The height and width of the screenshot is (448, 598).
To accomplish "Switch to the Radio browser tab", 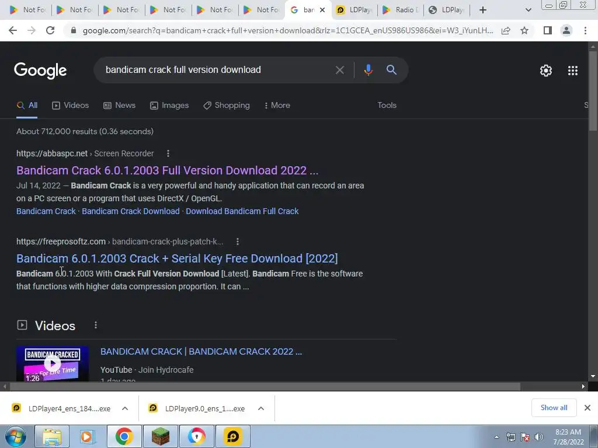I will click(x=401, y=10).
